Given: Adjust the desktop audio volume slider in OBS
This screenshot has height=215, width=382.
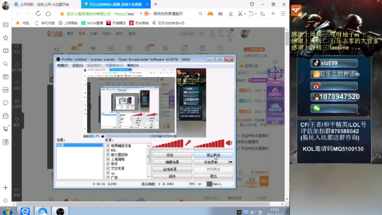Looking at the screenshot, I should pos(209,143).
